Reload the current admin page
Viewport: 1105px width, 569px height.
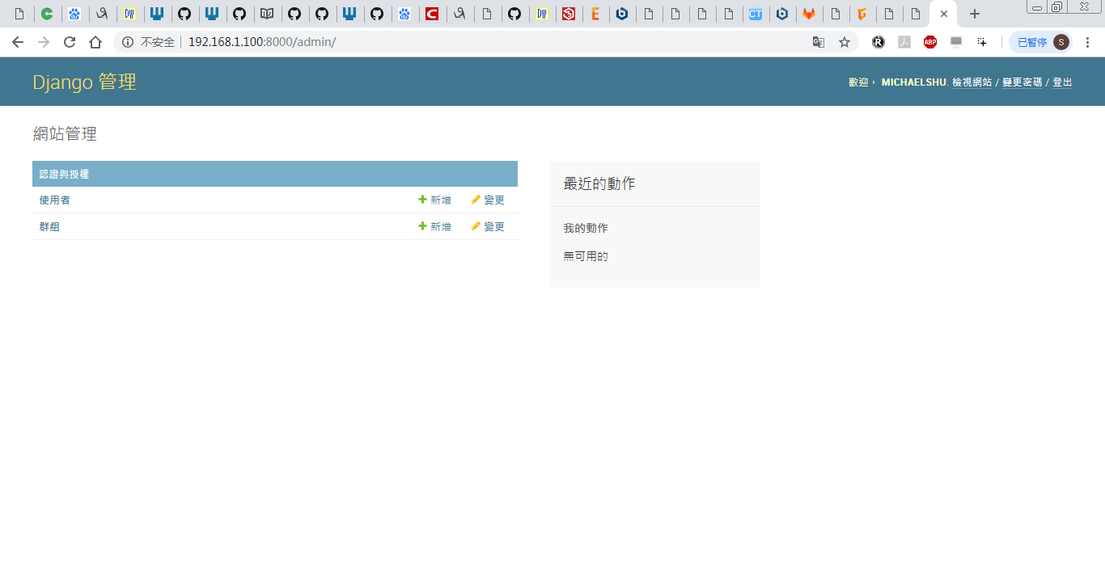[x=70, y=42]
